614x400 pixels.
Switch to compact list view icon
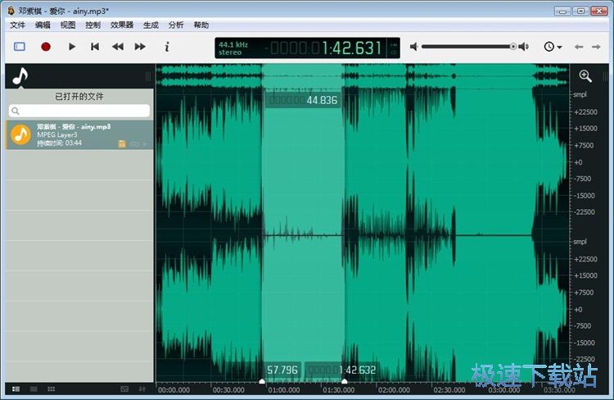(34, 389)
